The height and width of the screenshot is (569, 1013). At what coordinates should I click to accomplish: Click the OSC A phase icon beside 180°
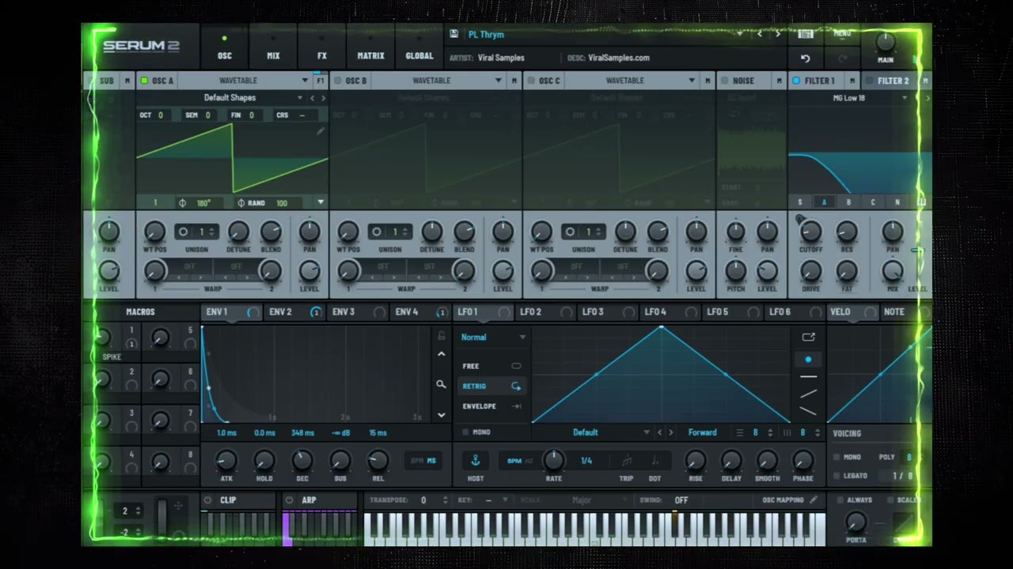click(183, 203)
